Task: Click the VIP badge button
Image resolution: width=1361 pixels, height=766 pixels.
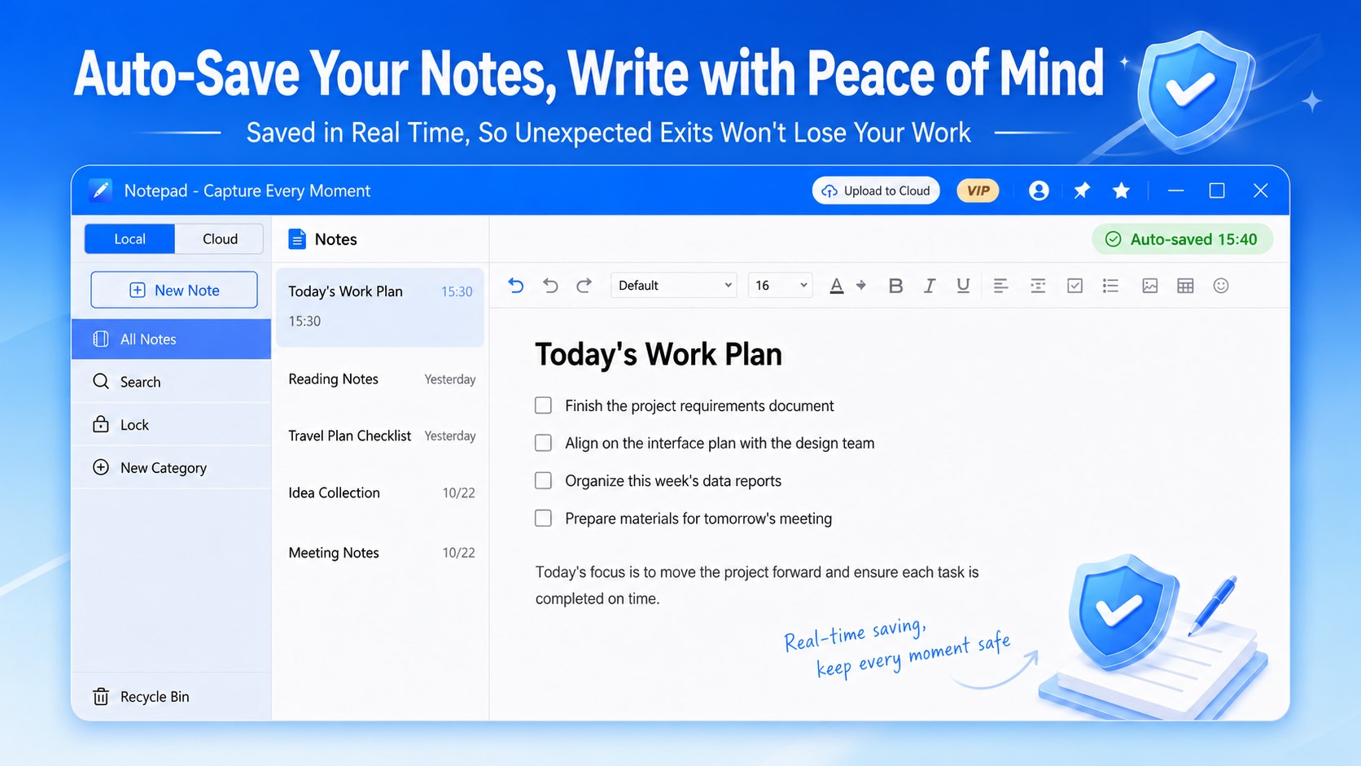Action: coord(978,190)
